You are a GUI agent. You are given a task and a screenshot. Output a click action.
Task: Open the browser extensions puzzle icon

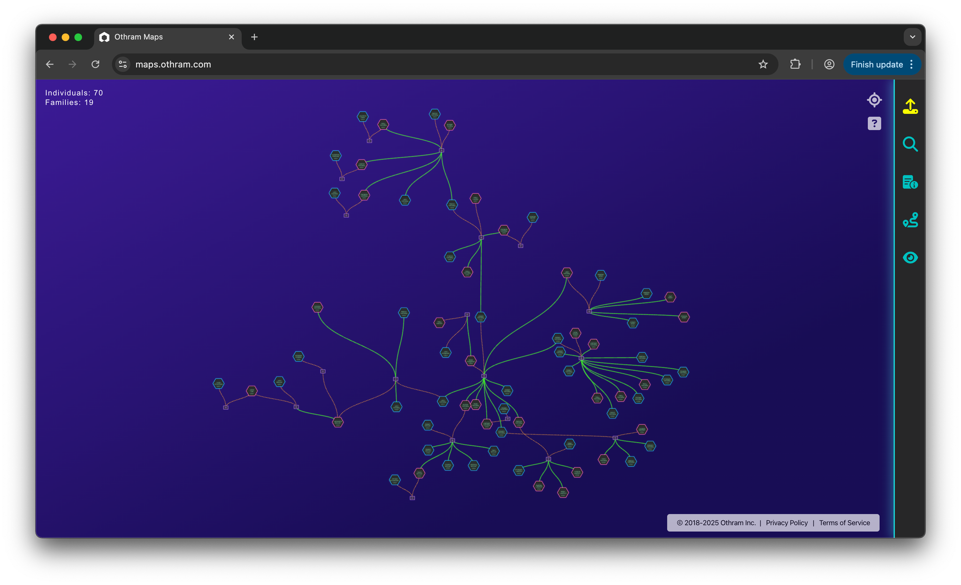click(795, 64)
